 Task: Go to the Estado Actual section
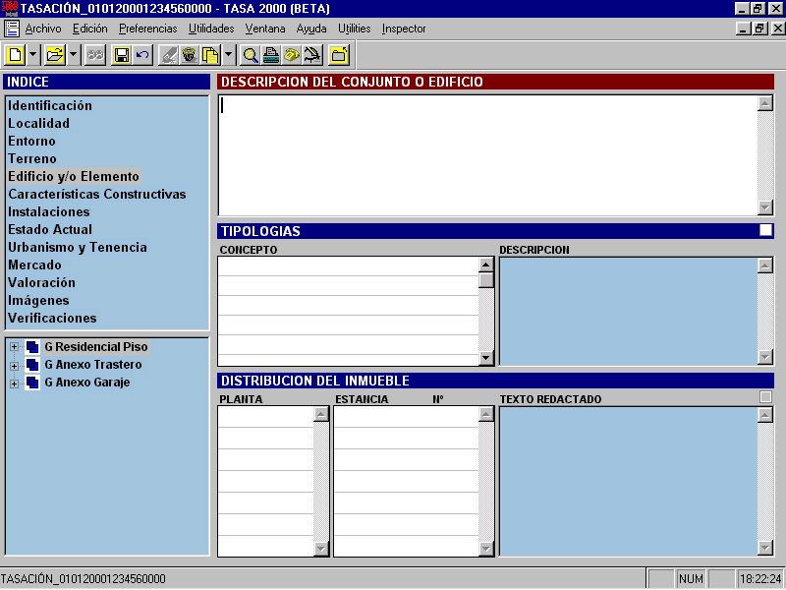50,229
